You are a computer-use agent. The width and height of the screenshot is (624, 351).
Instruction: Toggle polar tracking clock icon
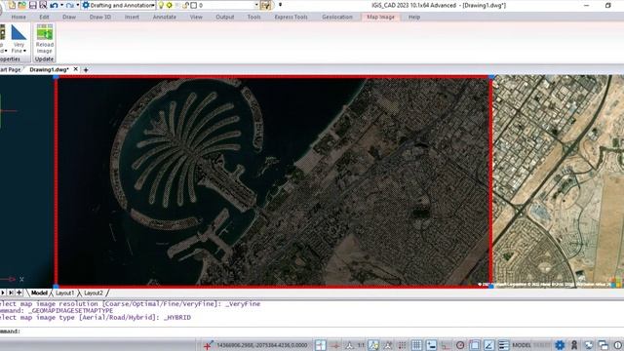click(460, 345)
